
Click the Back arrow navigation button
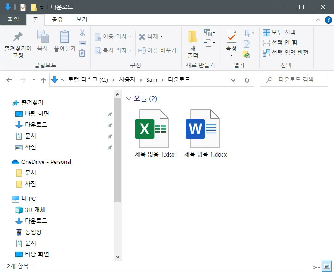point(9,80)
